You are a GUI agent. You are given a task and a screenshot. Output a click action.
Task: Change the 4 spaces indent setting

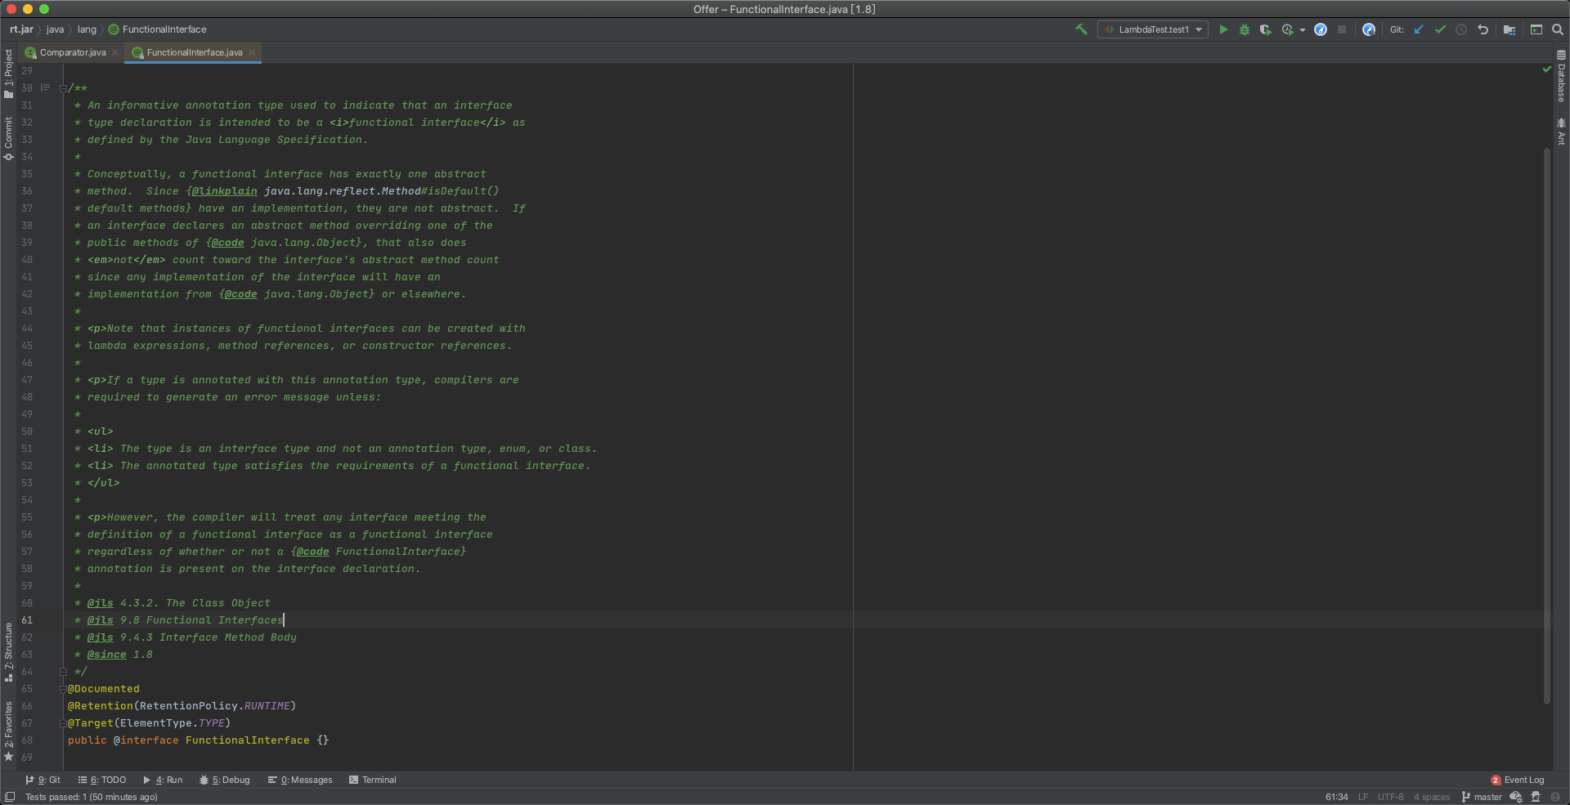pyautogui.click(x=1432, y=797)
